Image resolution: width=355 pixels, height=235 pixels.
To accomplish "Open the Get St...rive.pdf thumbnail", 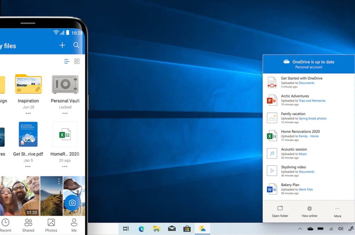I will click(28, 134).
